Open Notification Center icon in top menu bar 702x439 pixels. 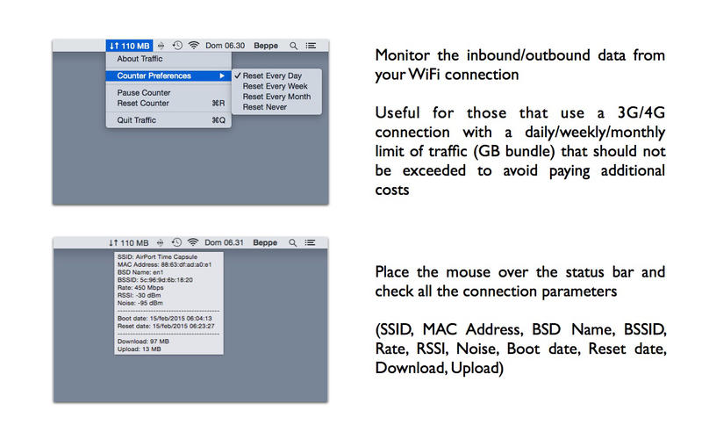[311, 46]
